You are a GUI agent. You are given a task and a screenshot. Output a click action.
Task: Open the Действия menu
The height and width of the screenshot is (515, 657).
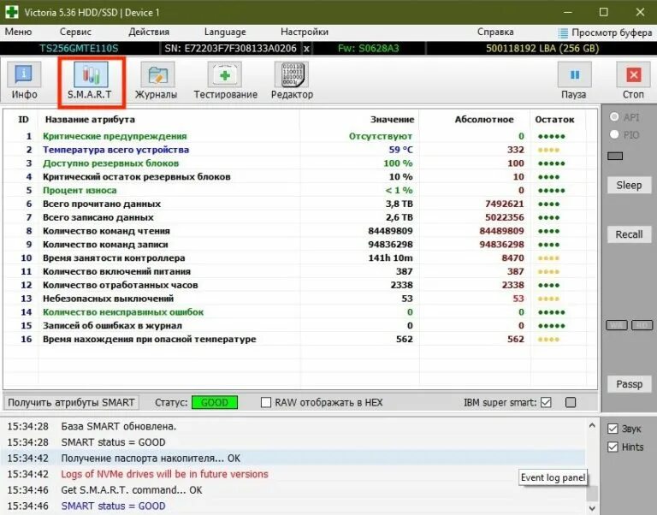(149, 32)
